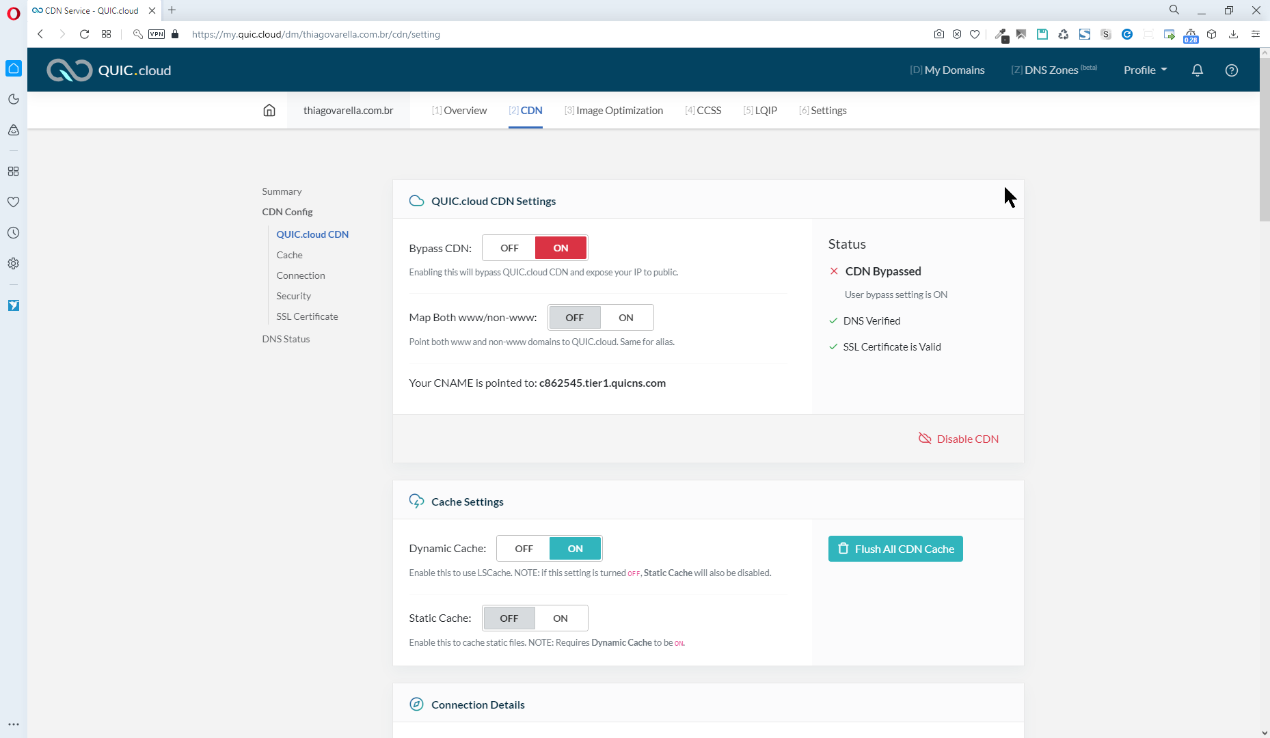The height and width of the screenshot is (738, 1270).
Task: Click the home icon beside the domain name
Action: [269, 111]
